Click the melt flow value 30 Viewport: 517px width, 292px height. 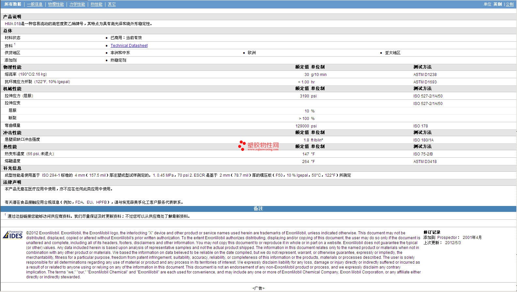coord(306,75)
